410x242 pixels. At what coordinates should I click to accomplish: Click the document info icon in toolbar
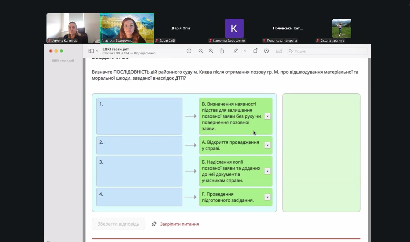click(x=189, y=51)
